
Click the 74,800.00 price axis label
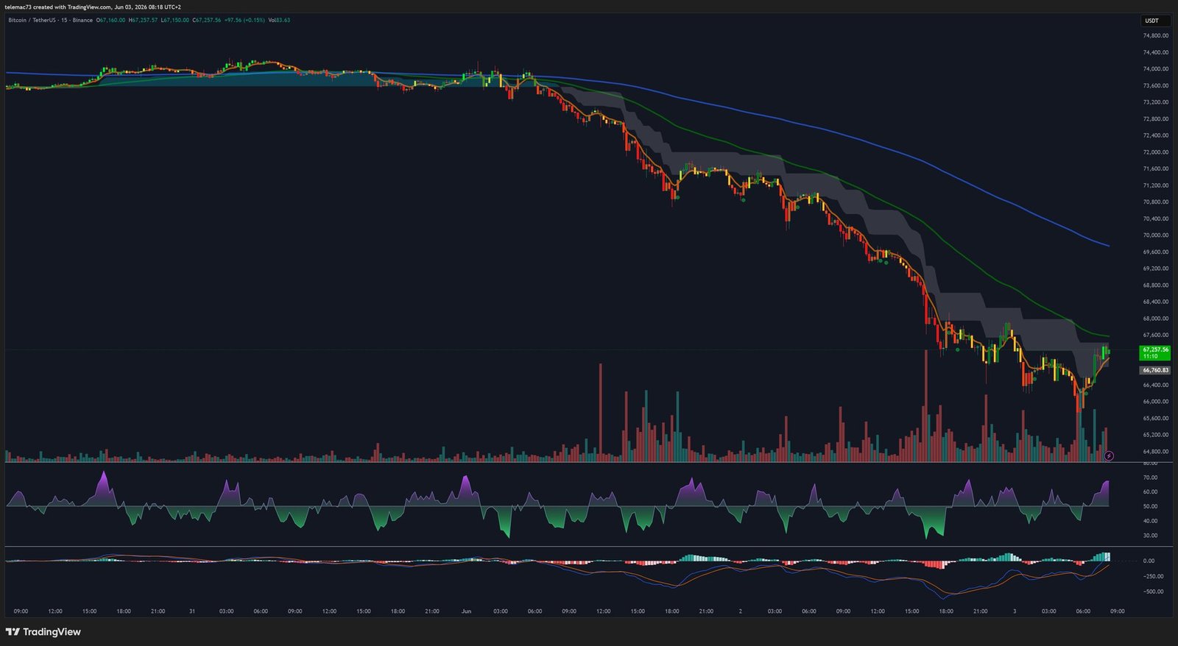(1155, 35)
